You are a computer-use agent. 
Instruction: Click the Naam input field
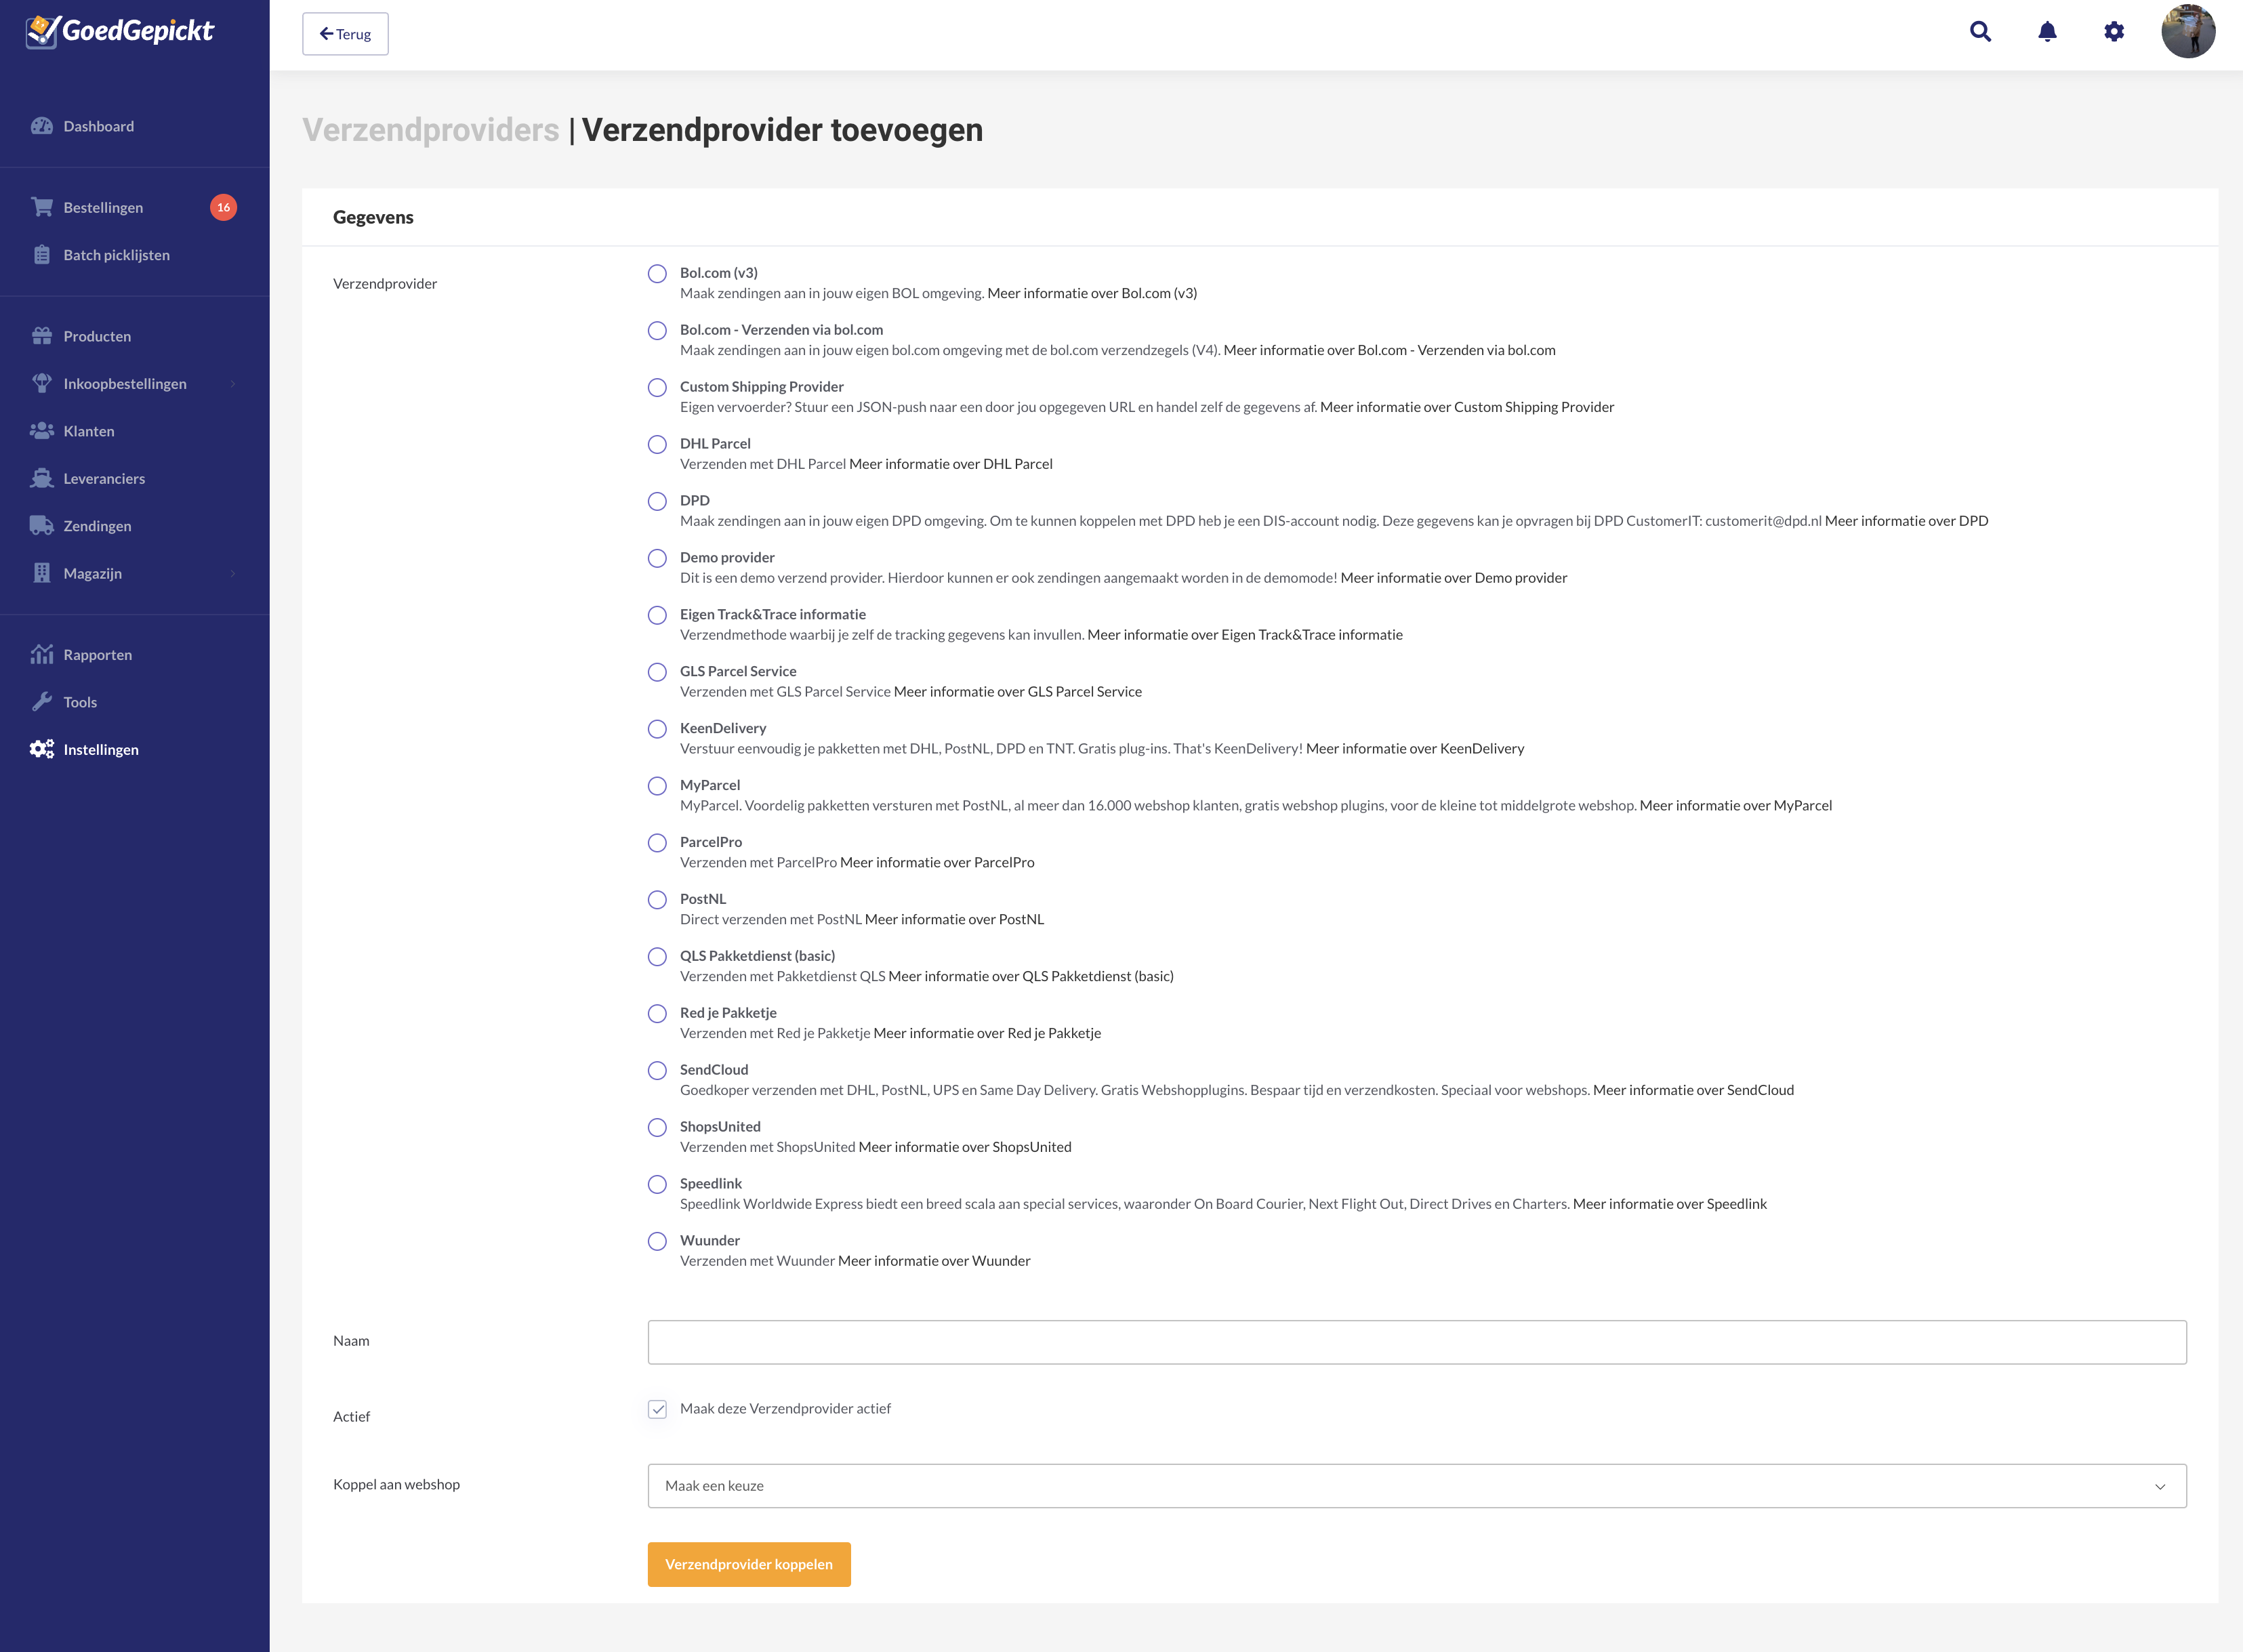coord(1417,1342)
